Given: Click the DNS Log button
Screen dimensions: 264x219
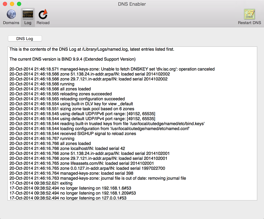Looking at the screenshot, I should pos(25,39).
